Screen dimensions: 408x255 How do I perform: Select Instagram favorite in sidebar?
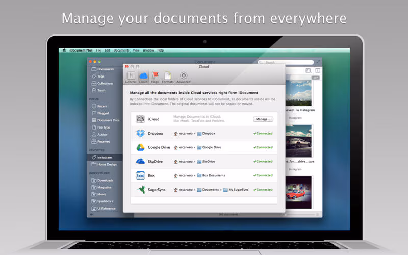pyautogui.click(x=105, y=157)
